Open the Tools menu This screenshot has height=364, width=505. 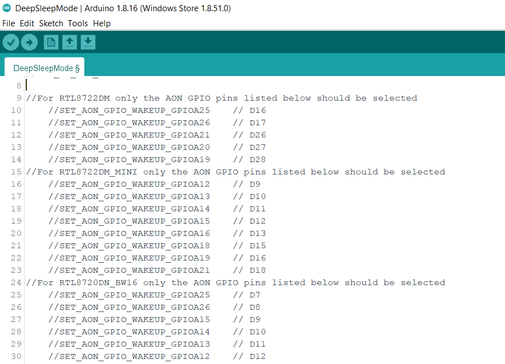click(78, 23)
